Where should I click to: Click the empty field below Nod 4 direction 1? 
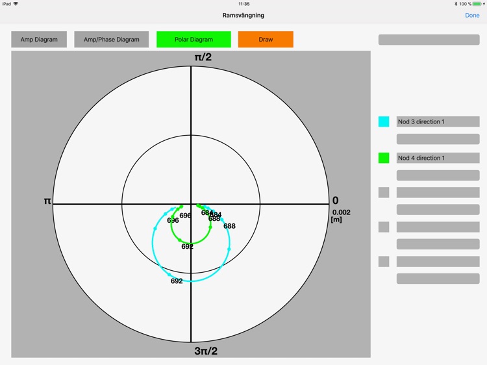[438, 175]
